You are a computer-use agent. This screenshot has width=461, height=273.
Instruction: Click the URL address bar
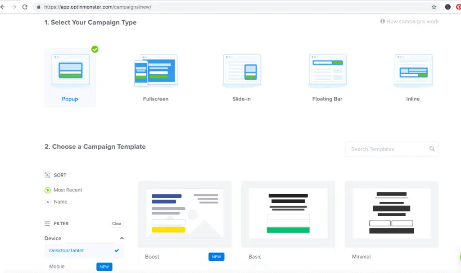click(x=235, y=7)
